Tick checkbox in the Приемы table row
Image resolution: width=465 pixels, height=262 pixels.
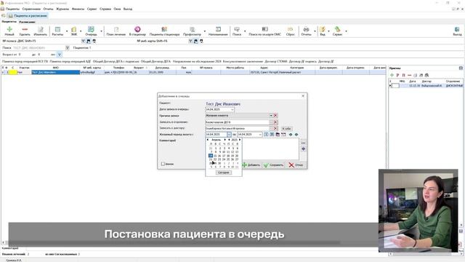pos(395,86)
